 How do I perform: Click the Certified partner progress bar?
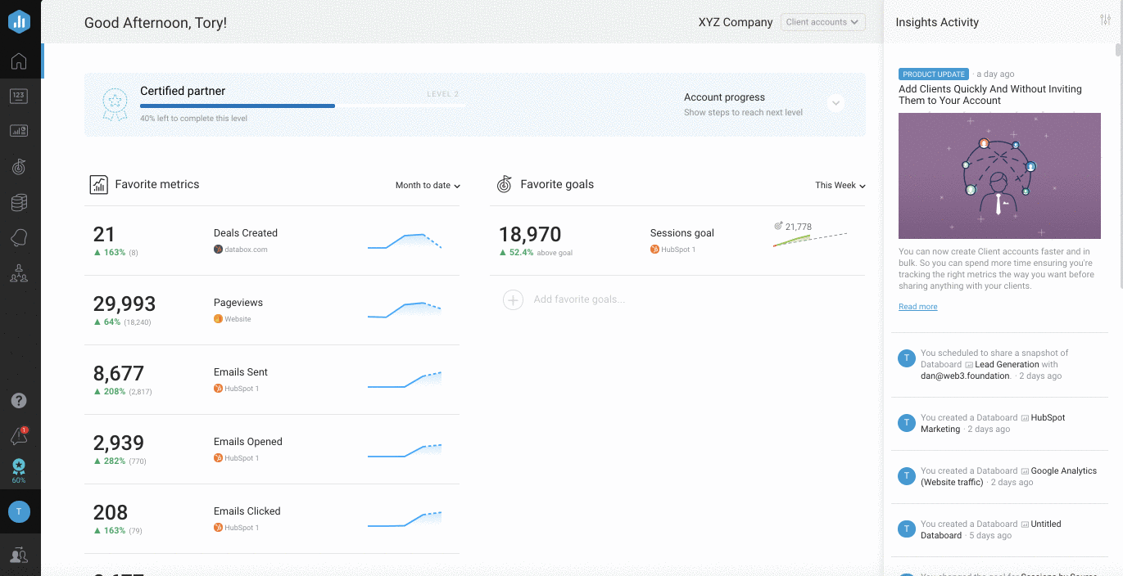coord(302,106)
